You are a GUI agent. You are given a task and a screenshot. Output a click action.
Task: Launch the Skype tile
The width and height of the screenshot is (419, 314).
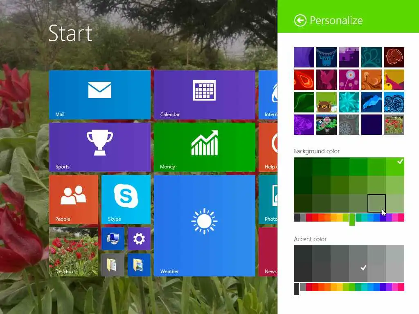pos(126,199)
